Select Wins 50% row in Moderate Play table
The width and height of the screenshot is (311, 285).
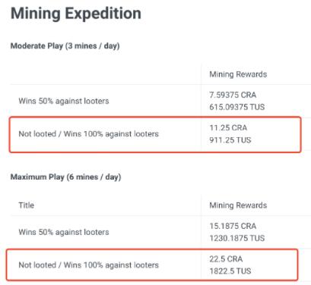coord(160,101)
